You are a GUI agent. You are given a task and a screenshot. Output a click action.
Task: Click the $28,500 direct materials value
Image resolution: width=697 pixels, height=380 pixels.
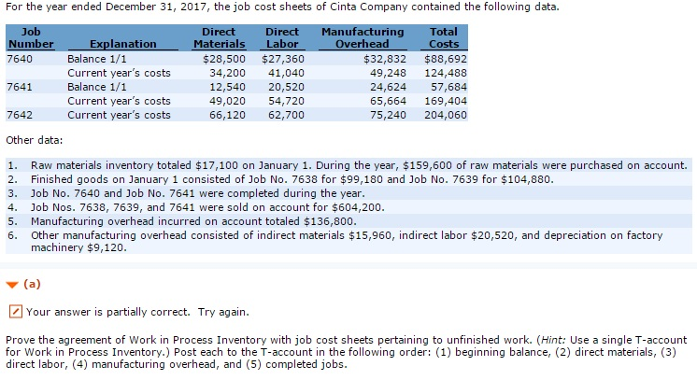[223, 58]
